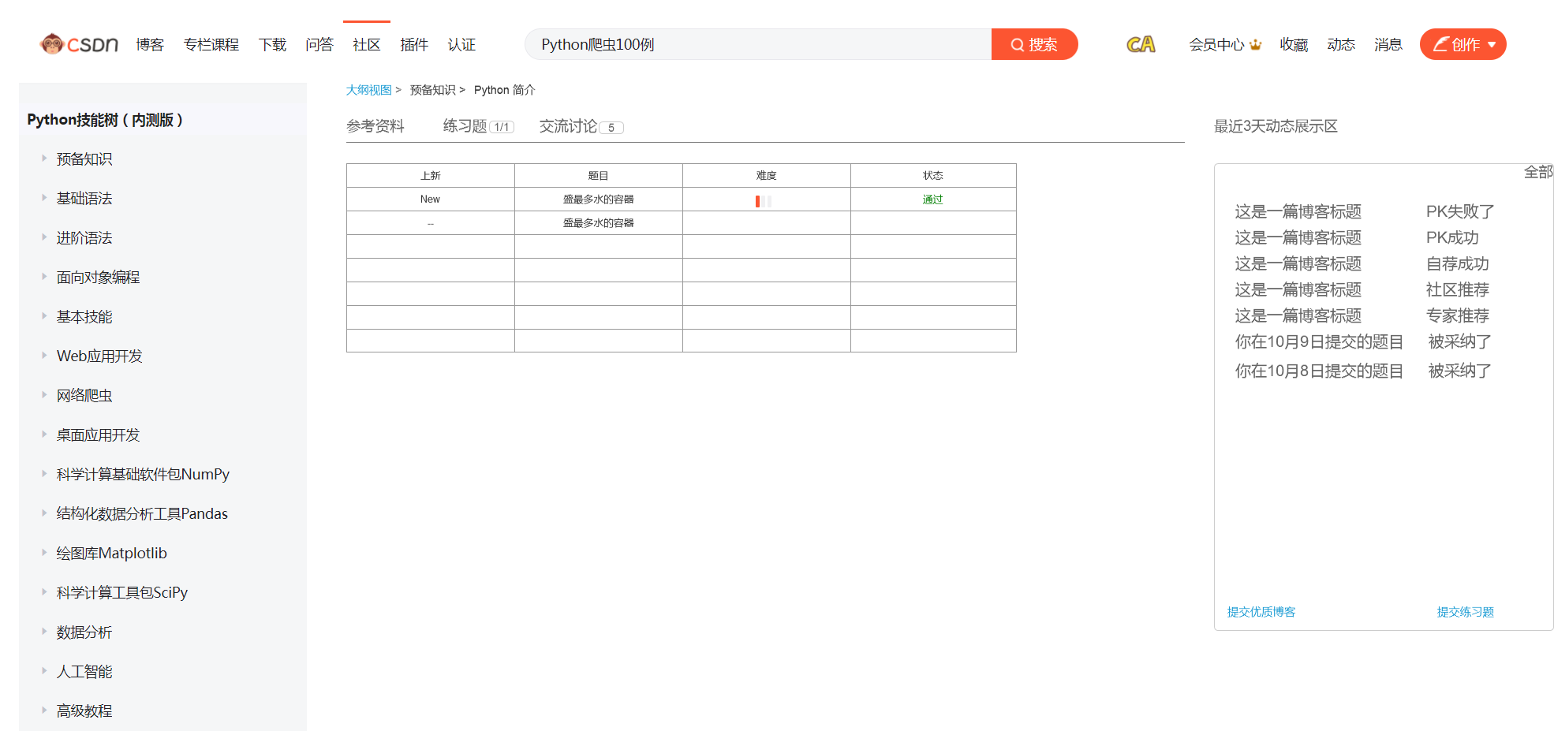
Task: Open the 博客 nav item
Action: point(150,45)
